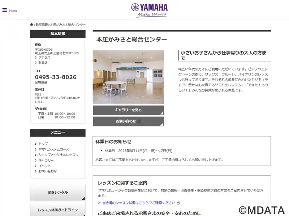289x216 pixels.
Task: Click the レッスンに関するご案内 heading
Action: (x=122, y=183)
